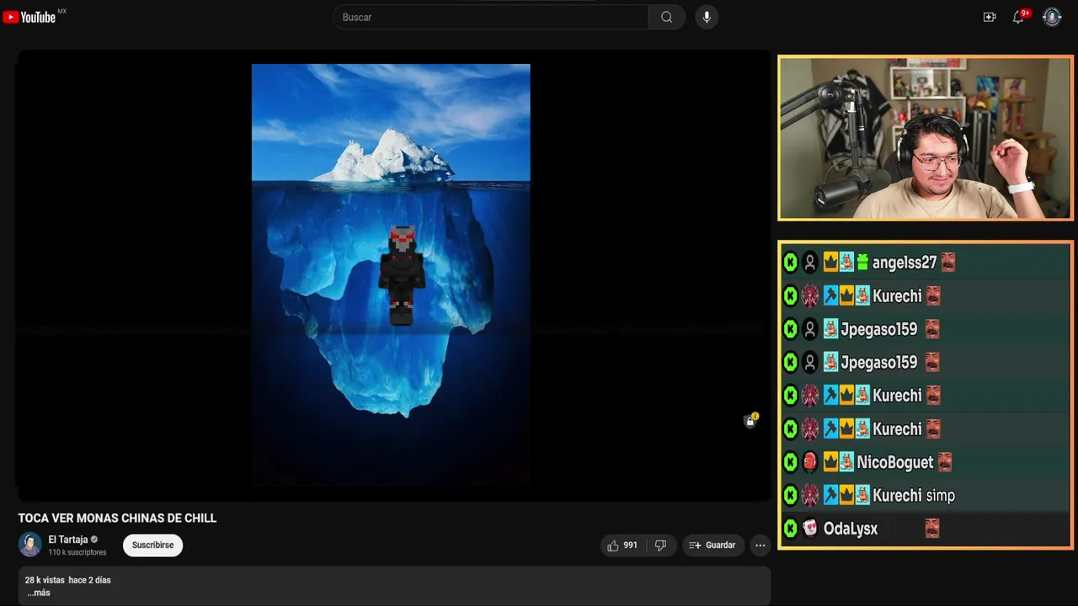Click green Kick icon beside OdaLysx
Screen dimensions: 1078x606
coord(790,529)
